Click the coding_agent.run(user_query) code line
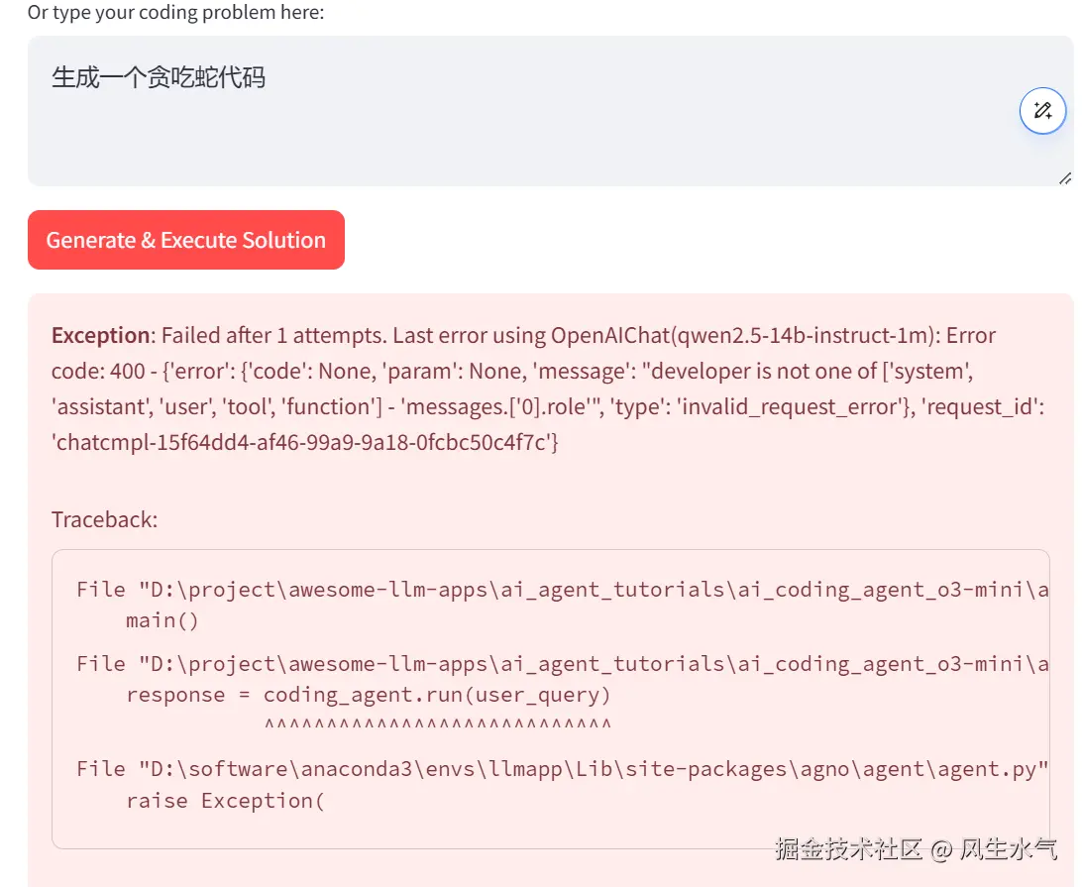The image size is (1082, 887). [x=368, y=695]
